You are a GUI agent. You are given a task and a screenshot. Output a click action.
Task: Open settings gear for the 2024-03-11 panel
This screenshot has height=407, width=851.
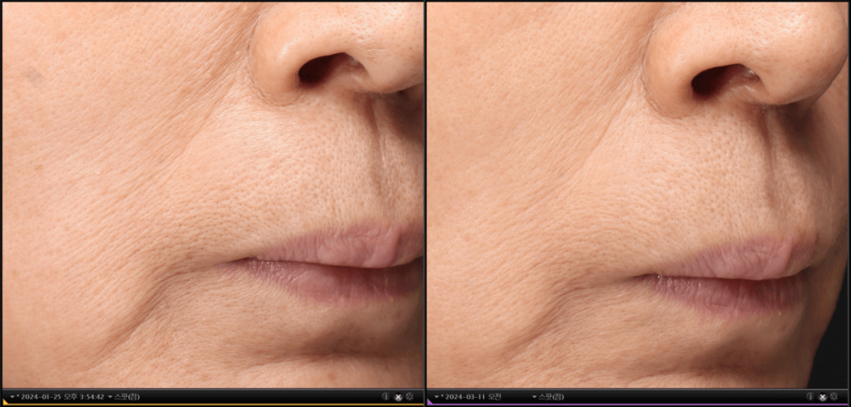click(x=834, y=397)
